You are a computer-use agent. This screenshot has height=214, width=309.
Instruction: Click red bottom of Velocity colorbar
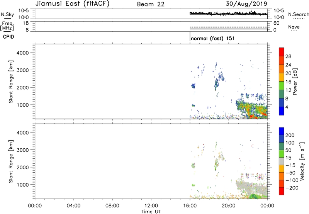pyautogui.click(x=282, y=191)
